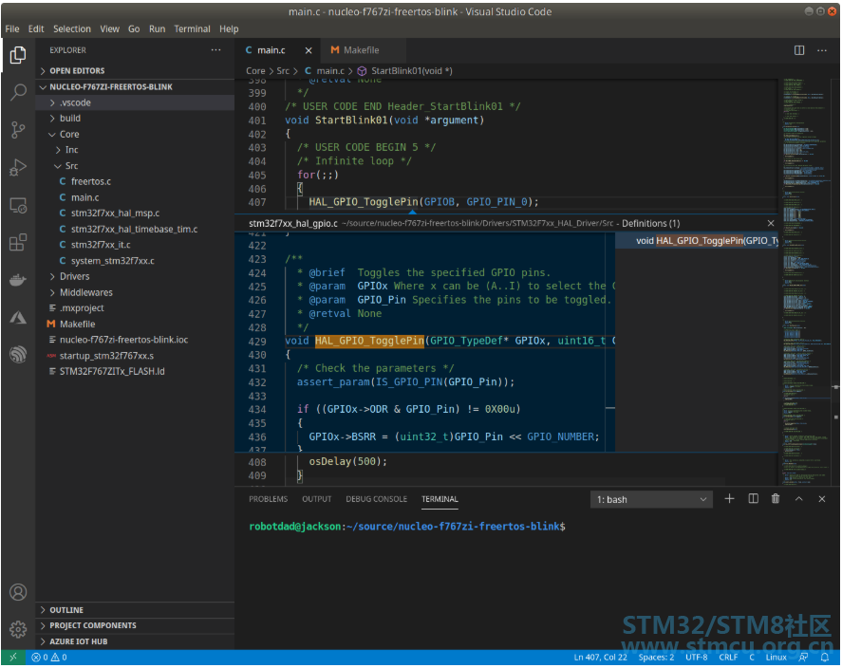Open the Accounts icon in activity bar
The height and width of the screenshot is (668, 842).
tap(18, 592)
